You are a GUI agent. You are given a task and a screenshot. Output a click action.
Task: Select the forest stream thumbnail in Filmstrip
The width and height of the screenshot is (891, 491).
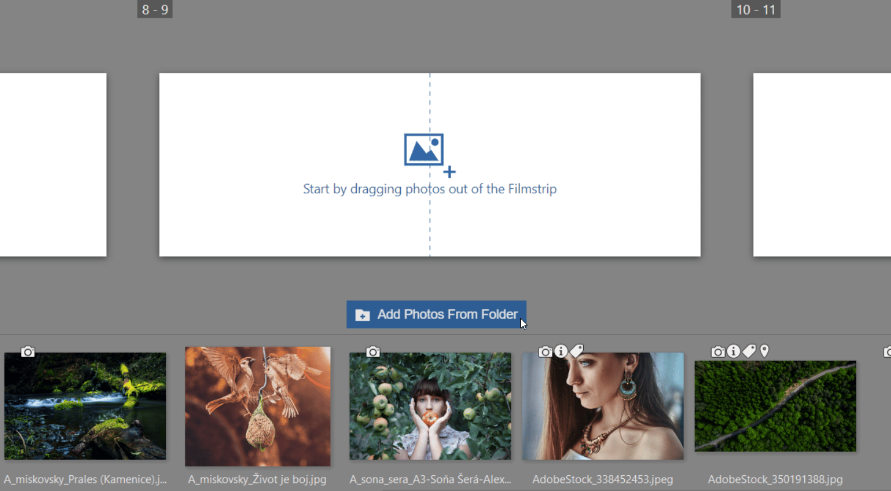85,406
